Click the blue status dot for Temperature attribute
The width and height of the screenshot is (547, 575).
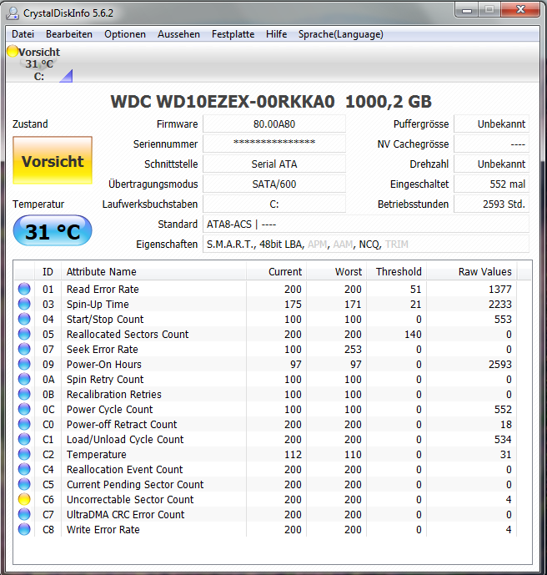[24, 454]
